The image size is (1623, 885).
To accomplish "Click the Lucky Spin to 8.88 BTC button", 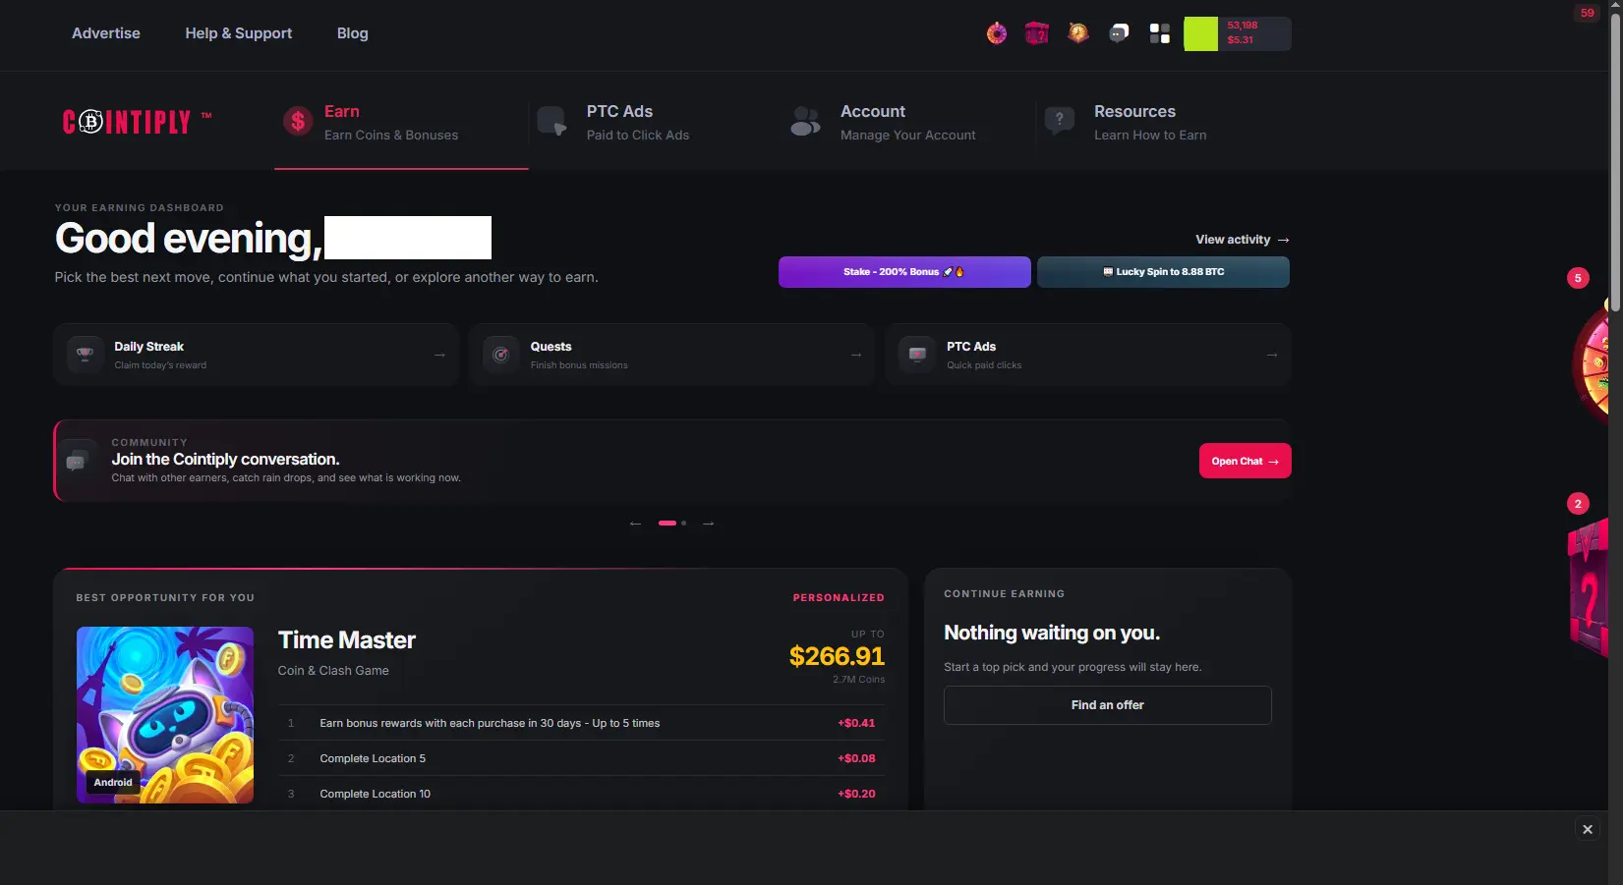I will (1163, 272).
